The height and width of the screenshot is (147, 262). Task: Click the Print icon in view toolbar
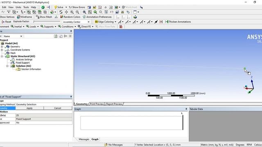(122, 12)
